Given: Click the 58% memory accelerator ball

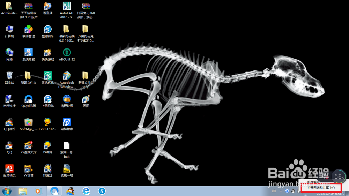Looking at the screenshot, I should [x=339, y=176].
